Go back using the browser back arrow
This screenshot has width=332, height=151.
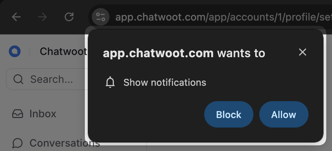(x=16, y=17)
